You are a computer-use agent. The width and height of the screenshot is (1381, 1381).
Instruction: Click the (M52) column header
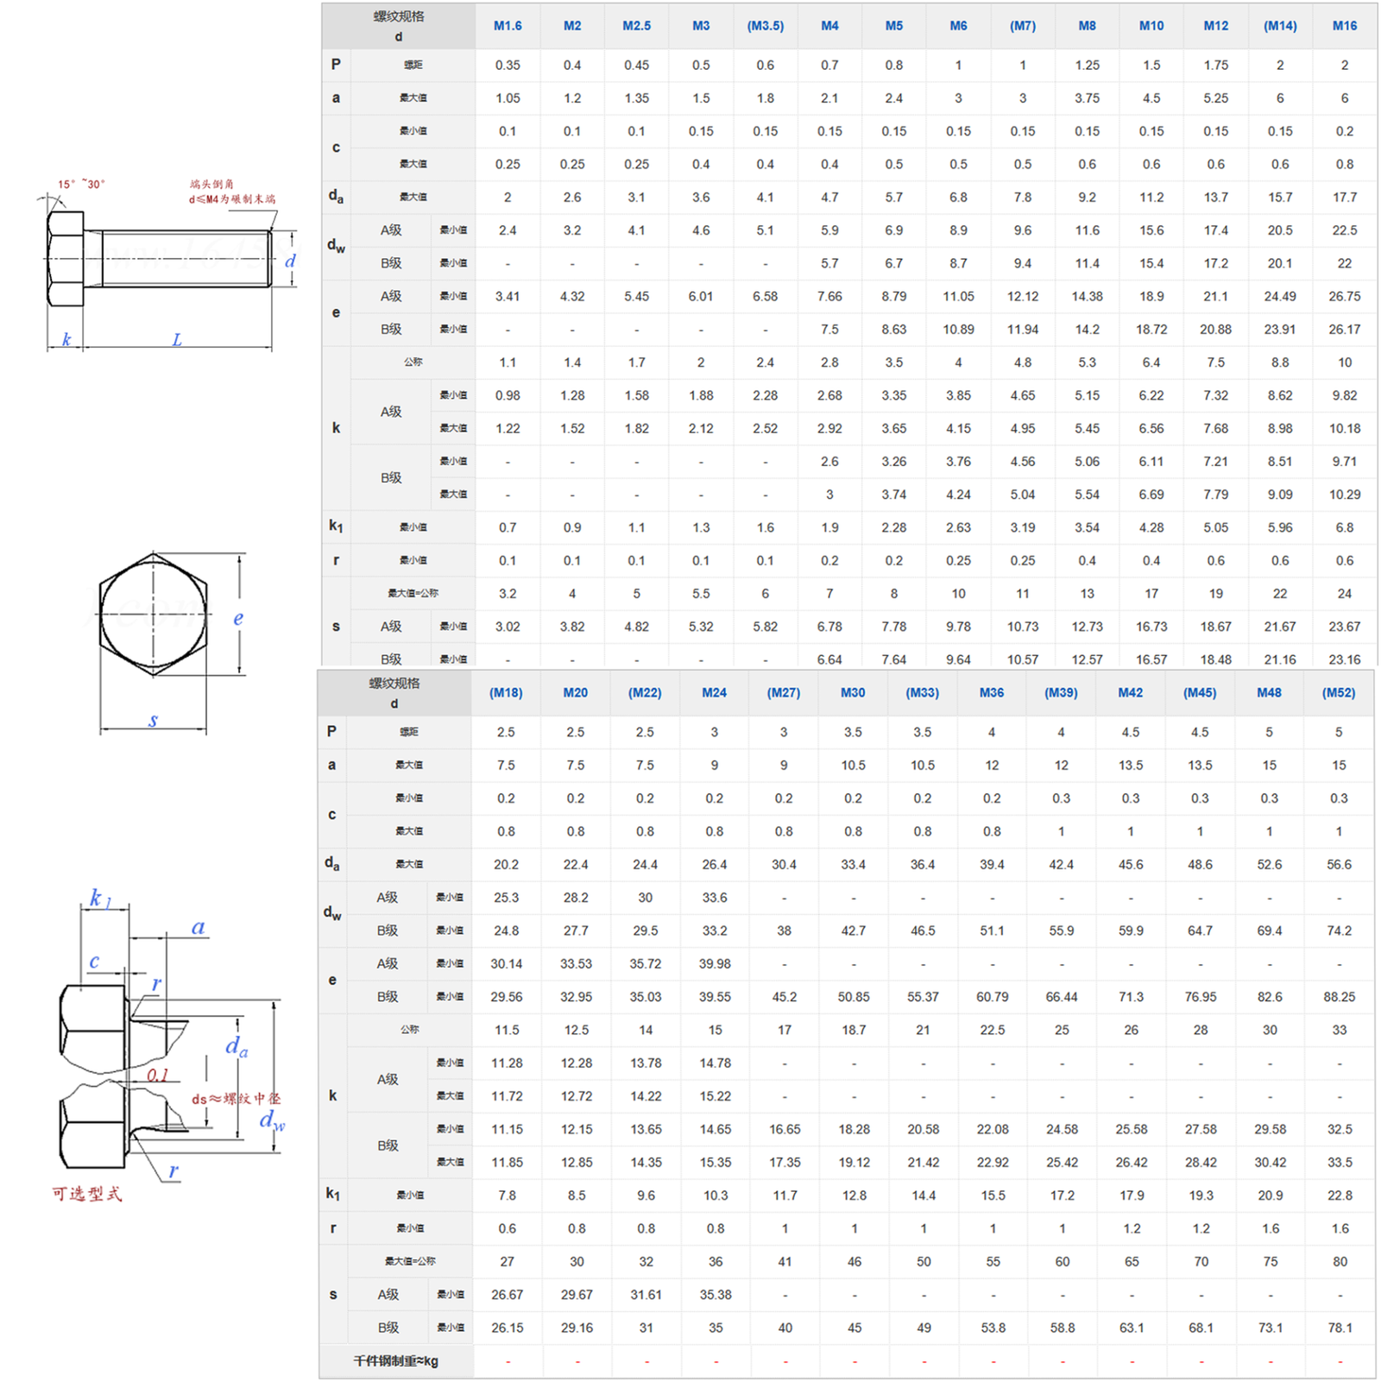pyautogui.click(x=1339, y=693)
